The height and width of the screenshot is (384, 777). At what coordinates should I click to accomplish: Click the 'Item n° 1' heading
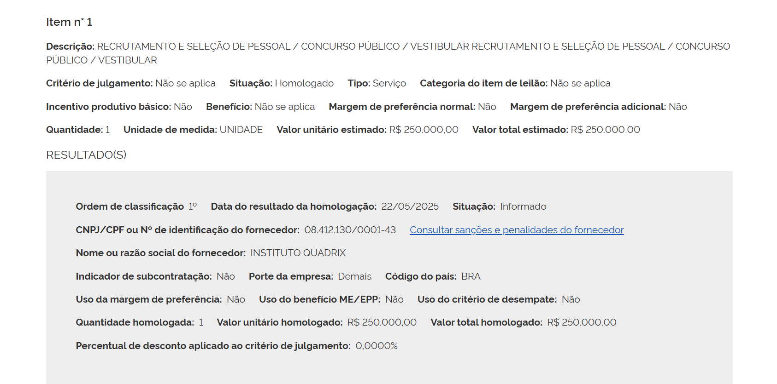pos(69,22)
